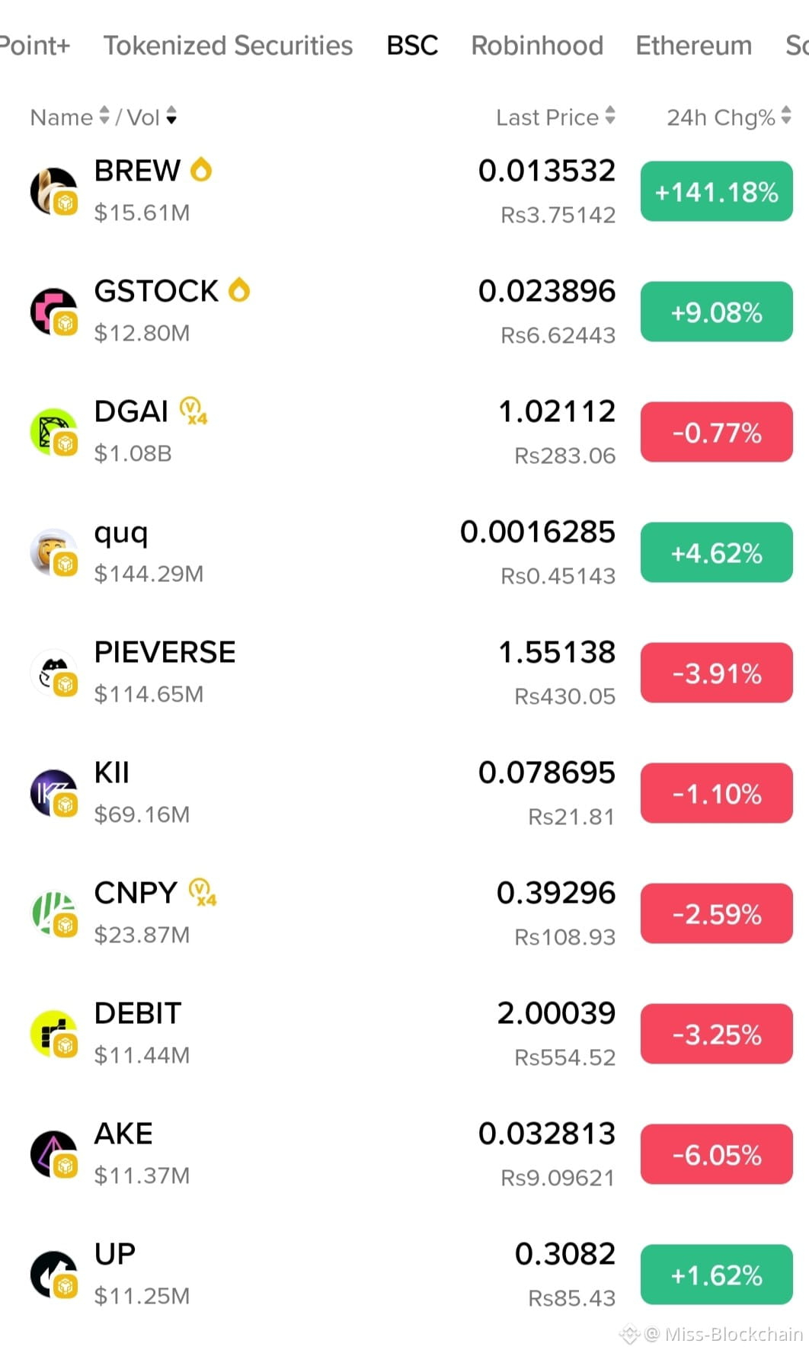
Task: Tap the flame icon next to BREW
Action: point(201,169)
